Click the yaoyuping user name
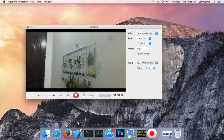The width and height of the screenshot is (224, 140). 204,2
